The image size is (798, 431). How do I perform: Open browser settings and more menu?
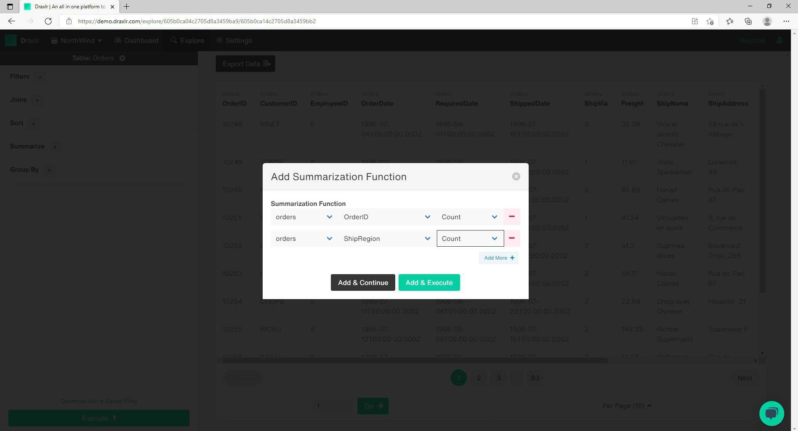point(786,21)
